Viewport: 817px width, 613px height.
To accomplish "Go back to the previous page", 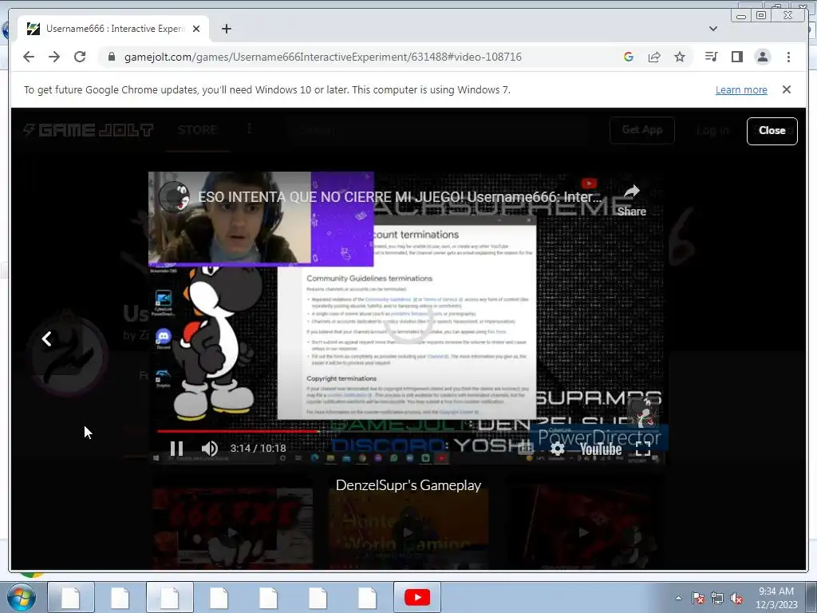I will [x=29, y=57].
